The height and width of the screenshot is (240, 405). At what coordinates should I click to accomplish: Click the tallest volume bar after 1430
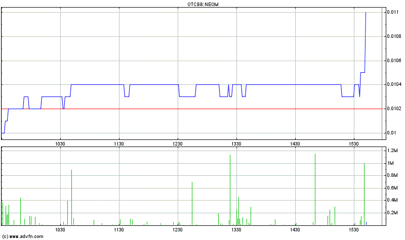pos(315,189)
